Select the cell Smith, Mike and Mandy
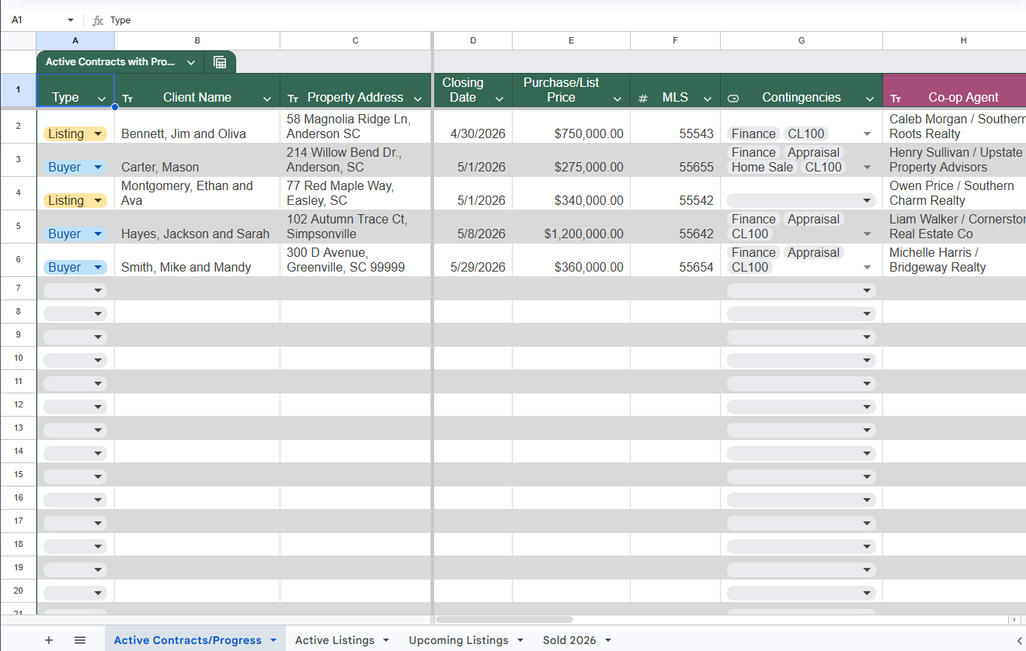This screenshot has height=651, width=1026. click(x=197, y=260)
